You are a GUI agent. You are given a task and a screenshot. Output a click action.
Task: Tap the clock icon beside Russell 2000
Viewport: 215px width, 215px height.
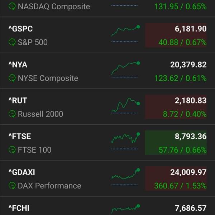click(x=12, y=114)
